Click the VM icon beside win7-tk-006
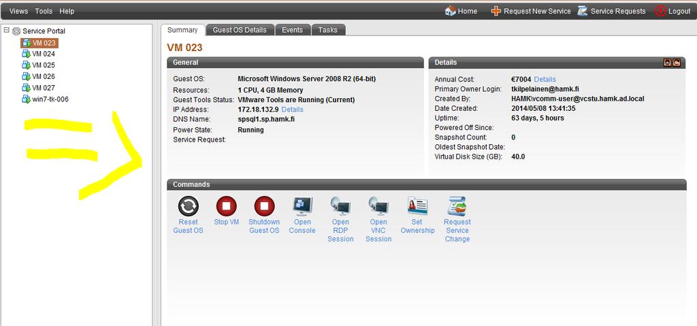The height and width of the screenshot is (326, 697). 26,99
